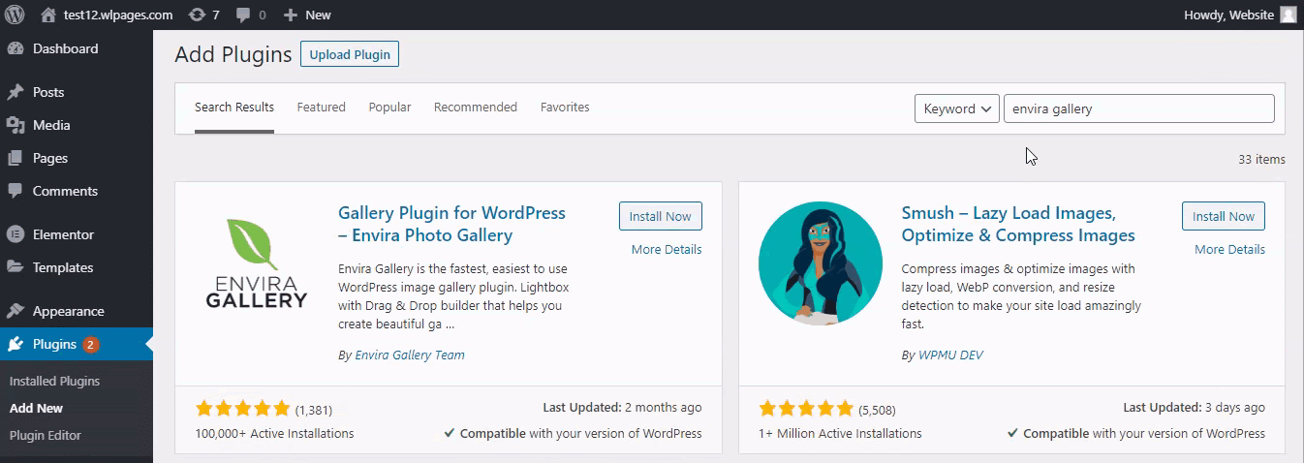Image resolution: width=1304 pixels, height=463 pixels.
Task: Open More Details for Envira Gallery
Action: [x=667, y=249]
